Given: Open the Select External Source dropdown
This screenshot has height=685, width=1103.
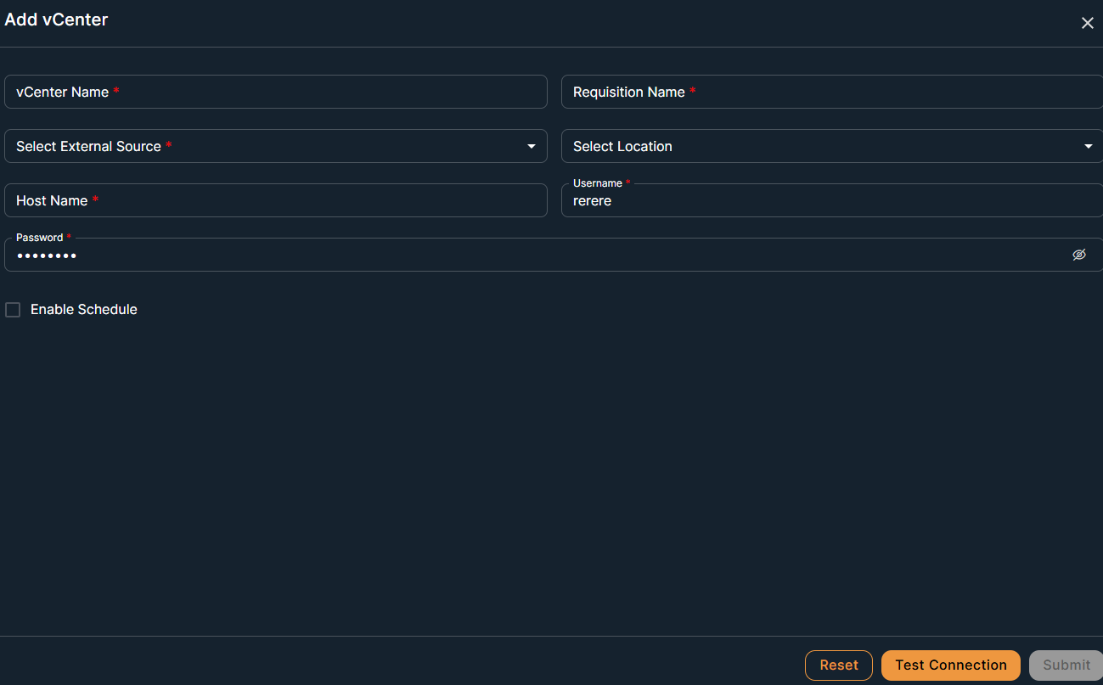Looking at the screenshot, I should [276, 146].
